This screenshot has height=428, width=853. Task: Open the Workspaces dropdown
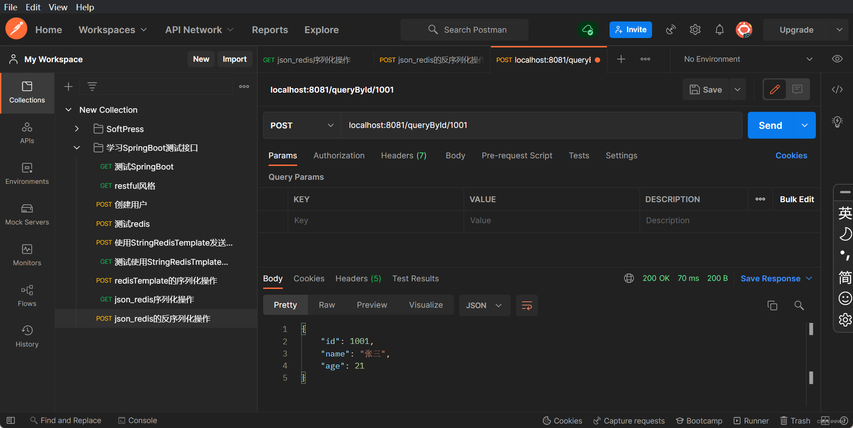coord(113,30)
